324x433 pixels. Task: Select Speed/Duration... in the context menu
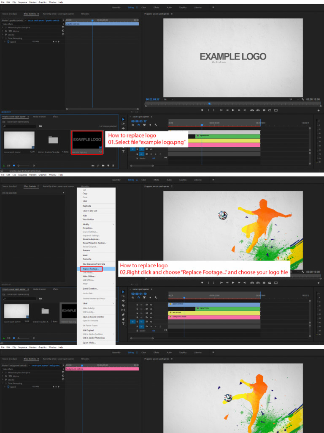coord(96,288)
